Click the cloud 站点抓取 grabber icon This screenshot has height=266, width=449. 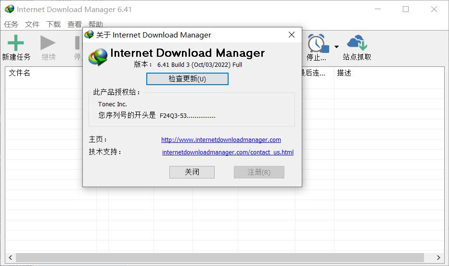point(357,43)
